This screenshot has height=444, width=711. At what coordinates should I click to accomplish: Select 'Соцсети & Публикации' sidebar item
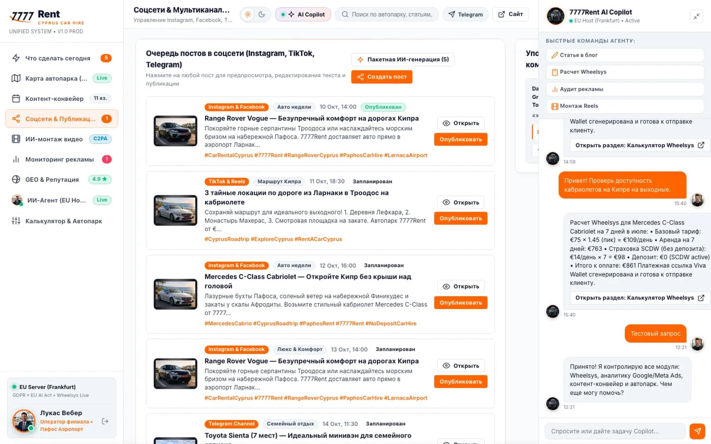62,119
